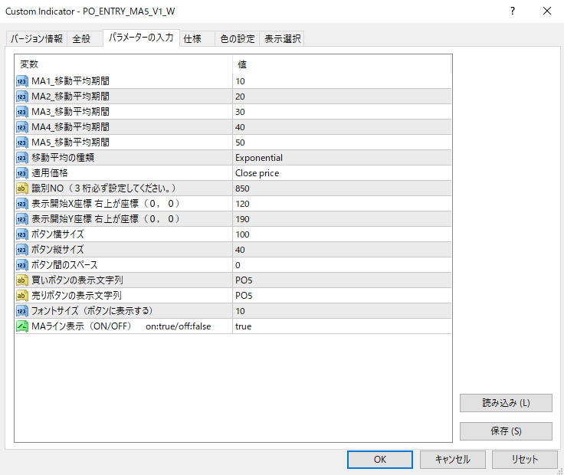
Task: Click the integer icon beside ボタン横サイズ
Action: coord(22,234)
